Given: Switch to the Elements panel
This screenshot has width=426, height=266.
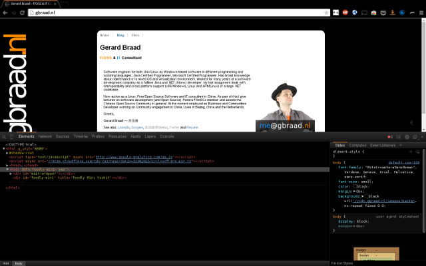Looking at the screenshot, I should tap(27, 136).
